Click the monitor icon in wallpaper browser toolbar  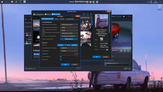(x=87, y=14)
